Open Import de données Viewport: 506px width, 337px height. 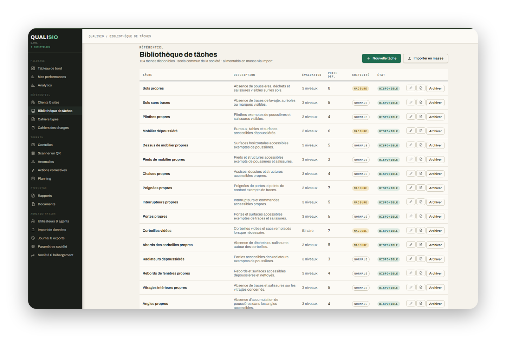coord(52,230)
